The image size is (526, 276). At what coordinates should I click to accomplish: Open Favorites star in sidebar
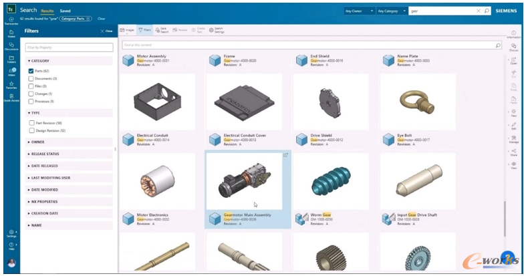(x=11, y=85)
